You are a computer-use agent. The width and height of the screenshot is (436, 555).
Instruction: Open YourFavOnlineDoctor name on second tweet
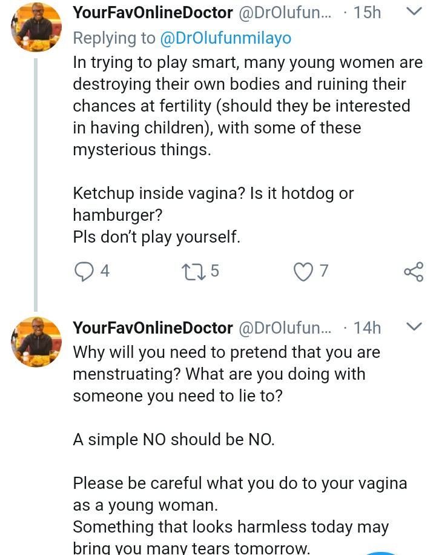153,328
